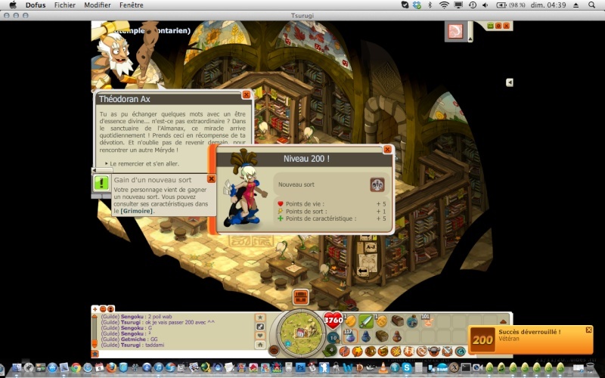The width and height of the screenshot is (605, 378).
Task: Click the 'Sengoku : 2 poil wab' chat line
Action: [136, 317]
